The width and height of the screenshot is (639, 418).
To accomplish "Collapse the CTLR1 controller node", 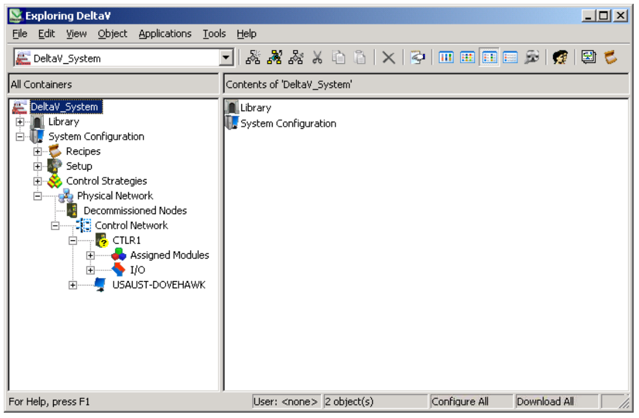I will [x=73, y=240].
